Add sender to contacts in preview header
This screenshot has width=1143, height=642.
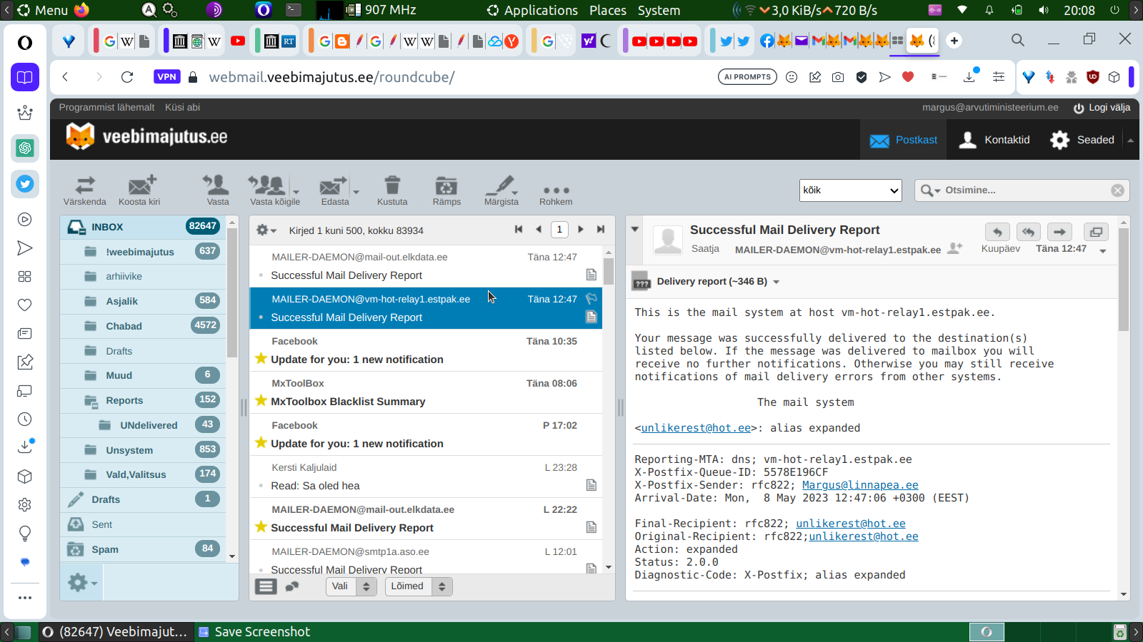click(x=954, y=248)
